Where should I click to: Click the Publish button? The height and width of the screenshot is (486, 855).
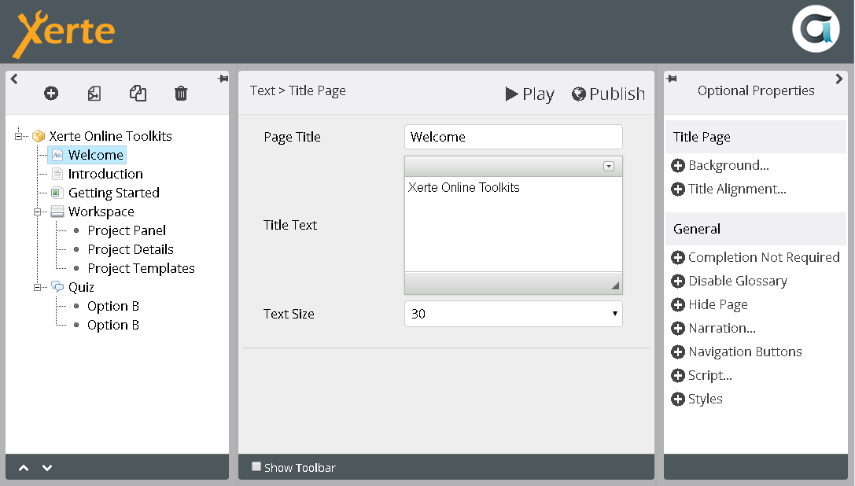click(608, 94)
